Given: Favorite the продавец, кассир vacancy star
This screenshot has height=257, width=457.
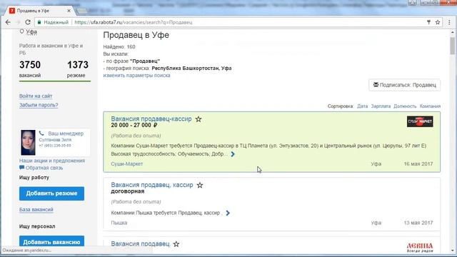Looking at the screenshot, I should [200, 186].
